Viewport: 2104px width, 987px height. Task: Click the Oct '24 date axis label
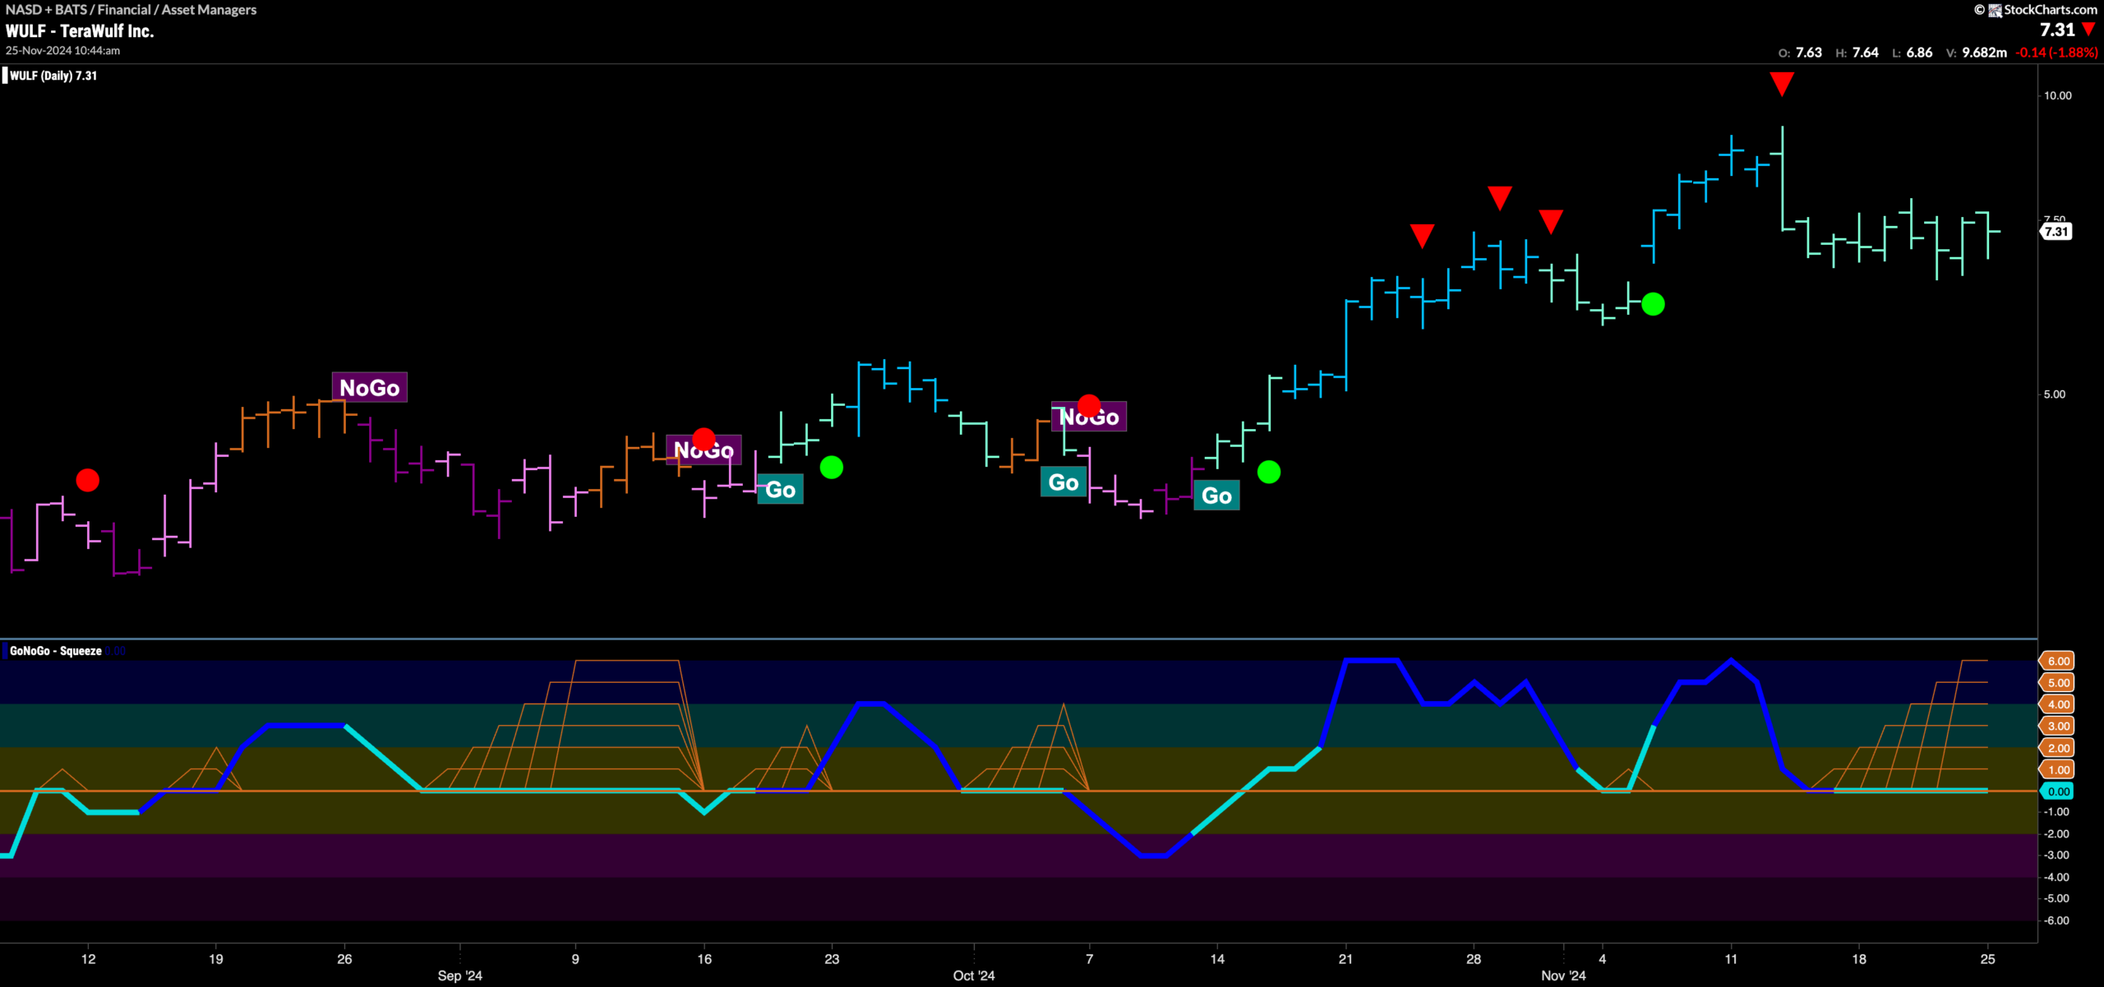[974, 975]
